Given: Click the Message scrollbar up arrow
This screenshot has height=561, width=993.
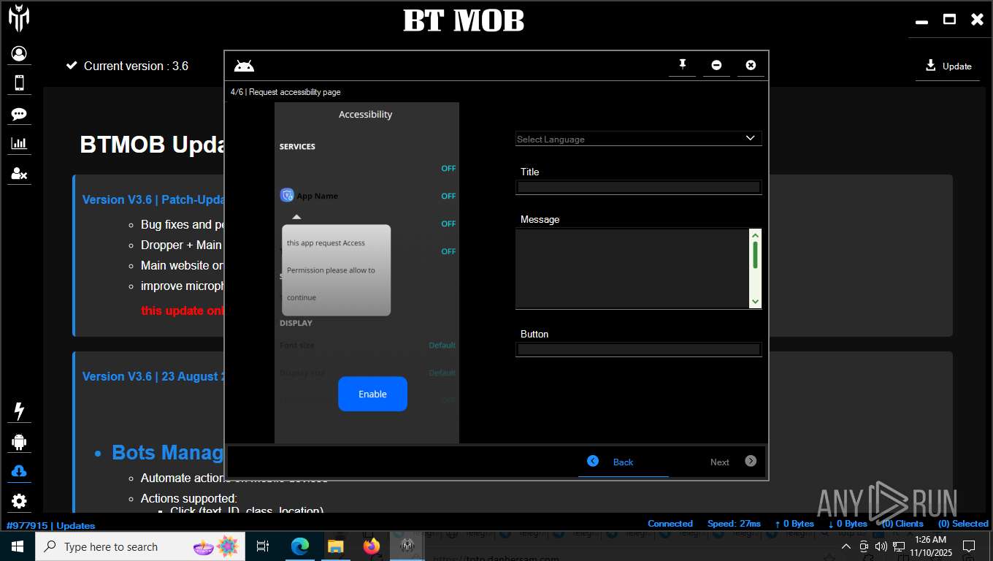Looking at the screenshot, I should [x=755, y=235].
